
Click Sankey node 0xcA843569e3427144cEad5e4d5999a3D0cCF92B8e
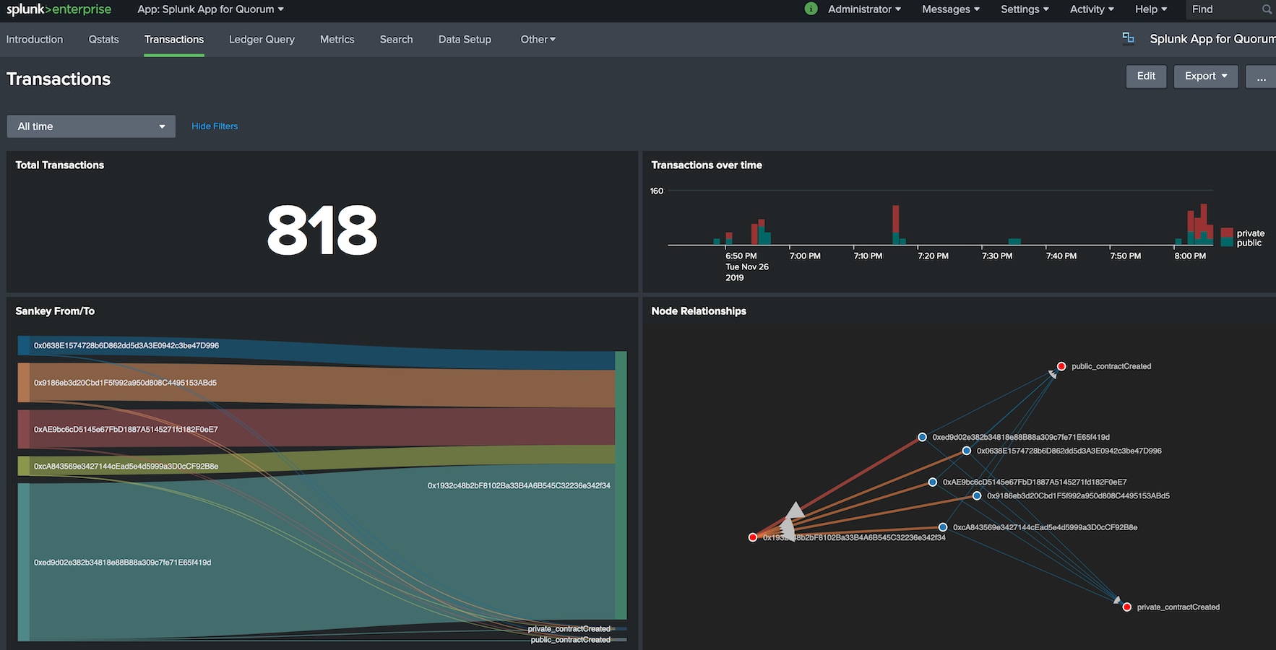point(24,466)
